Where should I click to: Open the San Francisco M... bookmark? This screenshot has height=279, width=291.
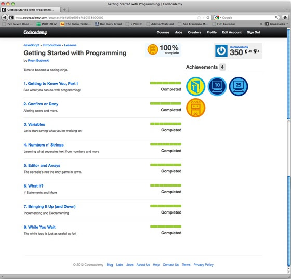[193, 24]
